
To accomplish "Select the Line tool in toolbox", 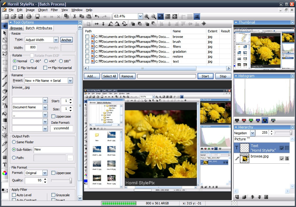I will pyautogui.click(x=5, y=151).
